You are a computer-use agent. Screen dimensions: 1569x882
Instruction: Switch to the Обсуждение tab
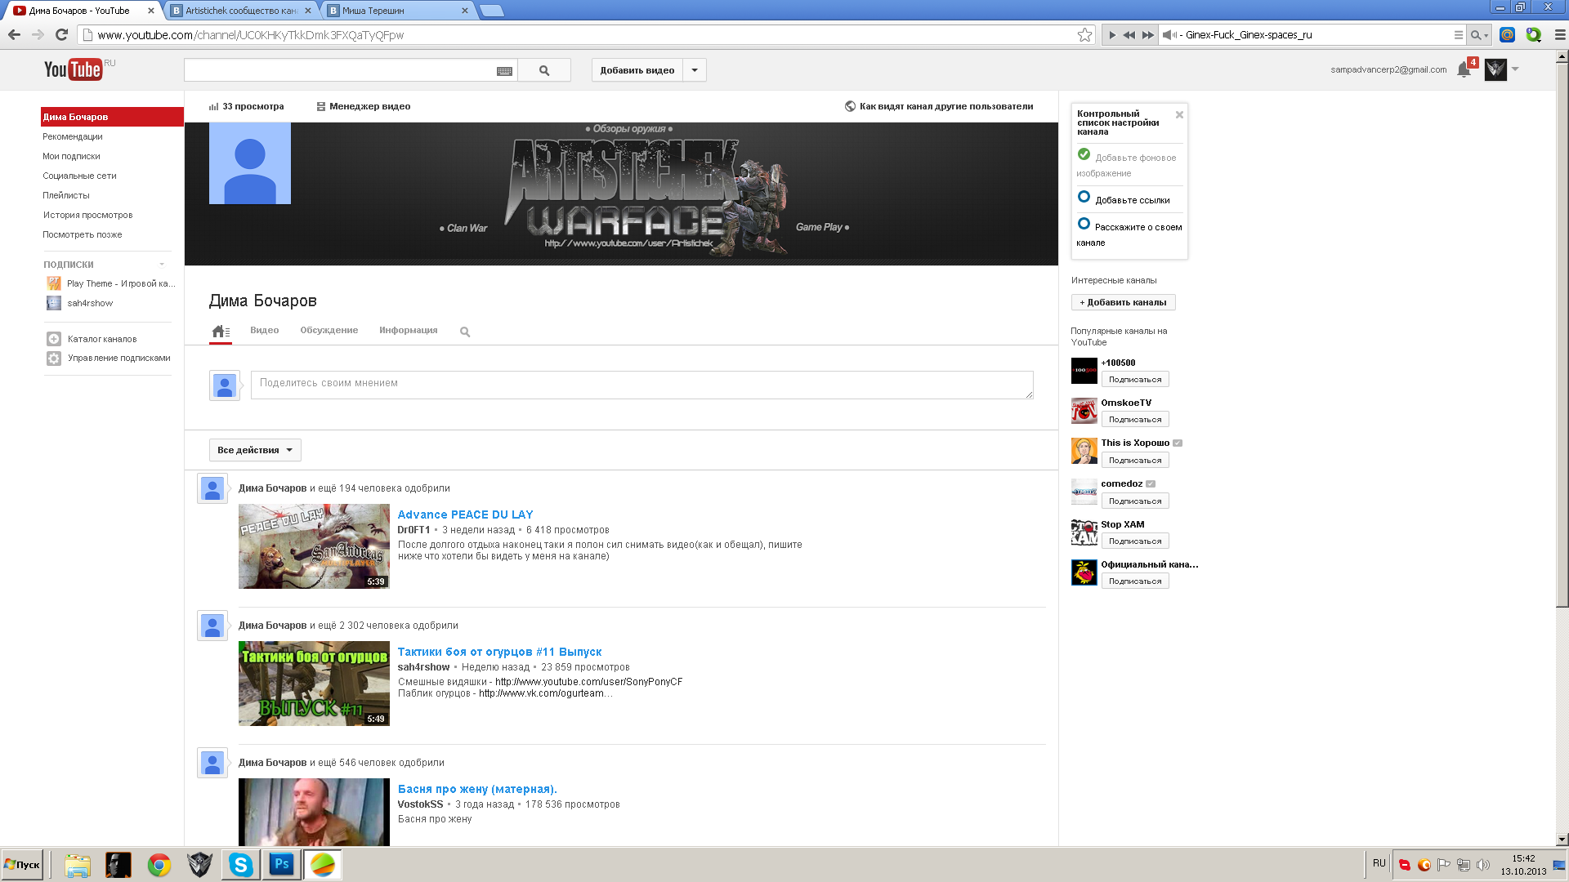coord(329,331)
